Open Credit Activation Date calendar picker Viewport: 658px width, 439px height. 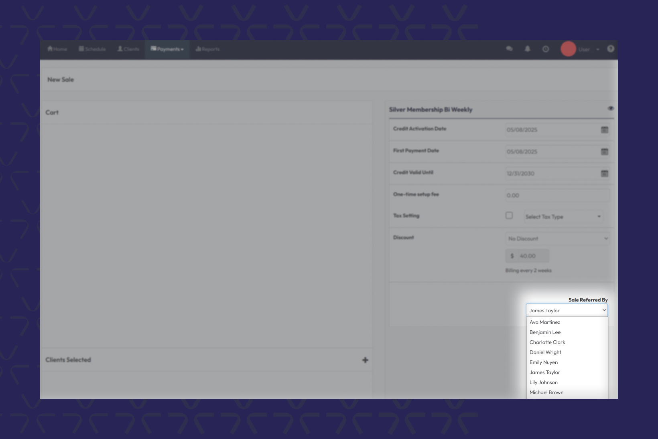tap(604, 130)
